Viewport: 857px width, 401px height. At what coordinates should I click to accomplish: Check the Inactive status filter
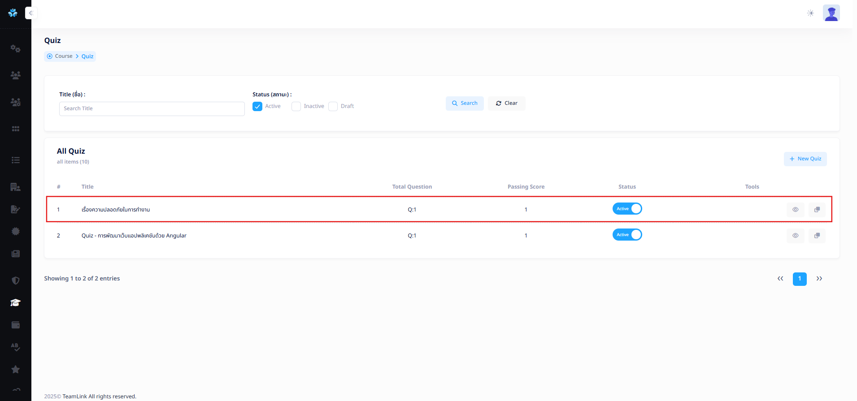(x=296, y=107)
